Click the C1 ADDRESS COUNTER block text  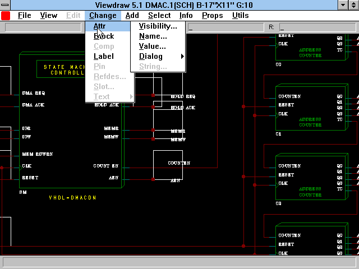[x=310, y=122]
